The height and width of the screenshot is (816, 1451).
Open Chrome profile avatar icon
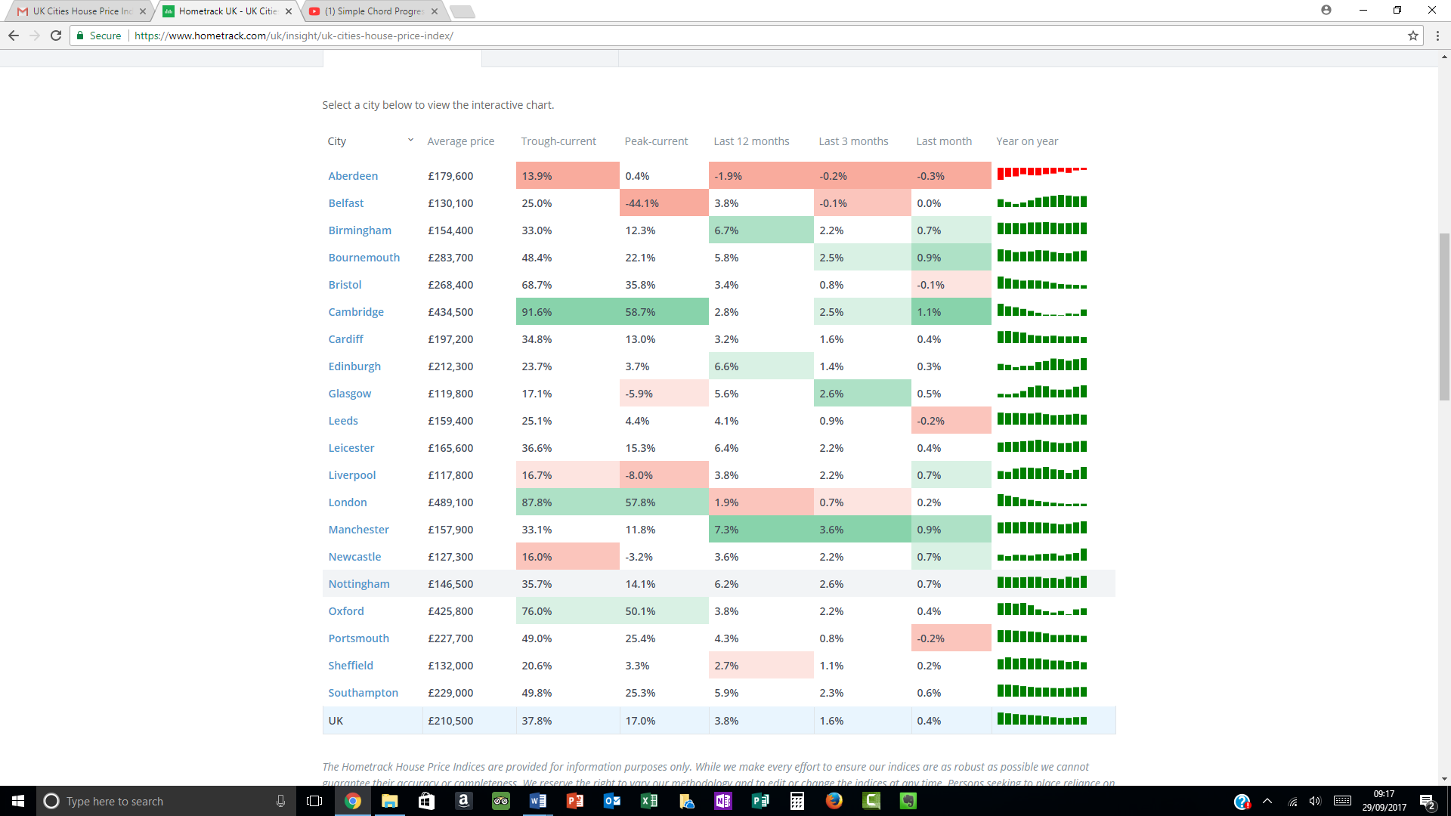[x=1326, y=10]
